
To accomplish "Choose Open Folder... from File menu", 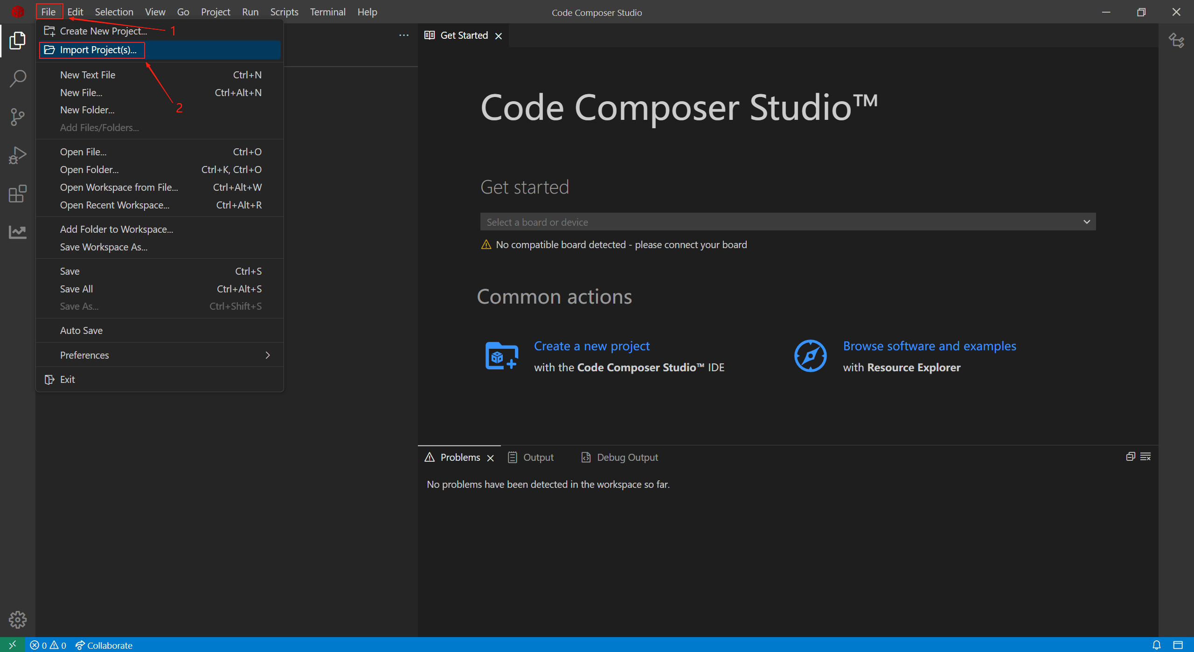I will click(x=160, y=170).
